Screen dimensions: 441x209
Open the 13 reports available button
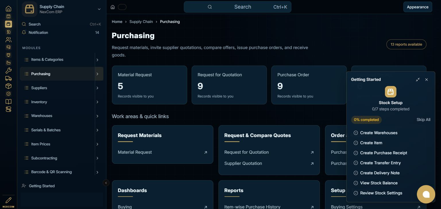[406, 44]
